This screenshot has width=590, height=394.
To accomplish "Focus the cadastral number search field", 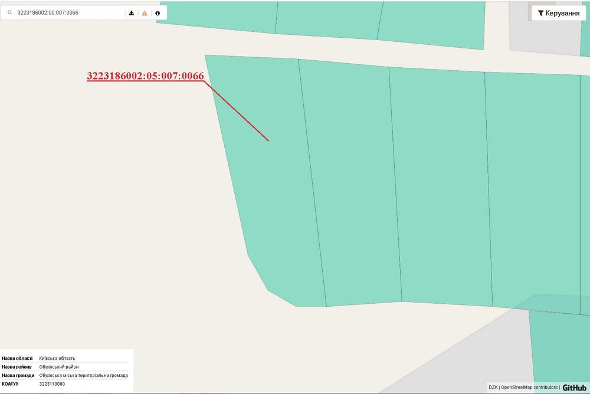I will [x=70, y=12].
